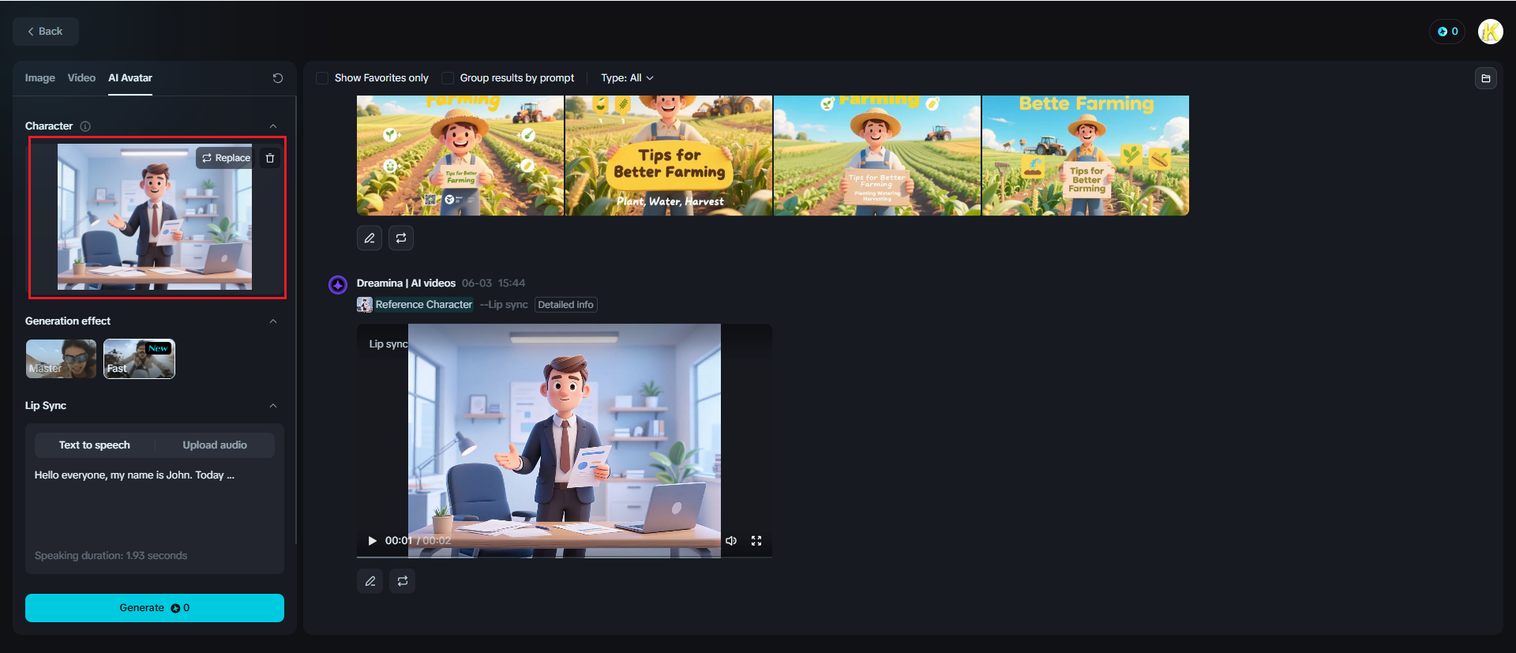1516x653 pixels.
Task: Show the Character info tooltip icon
Action: click(85, 126)
